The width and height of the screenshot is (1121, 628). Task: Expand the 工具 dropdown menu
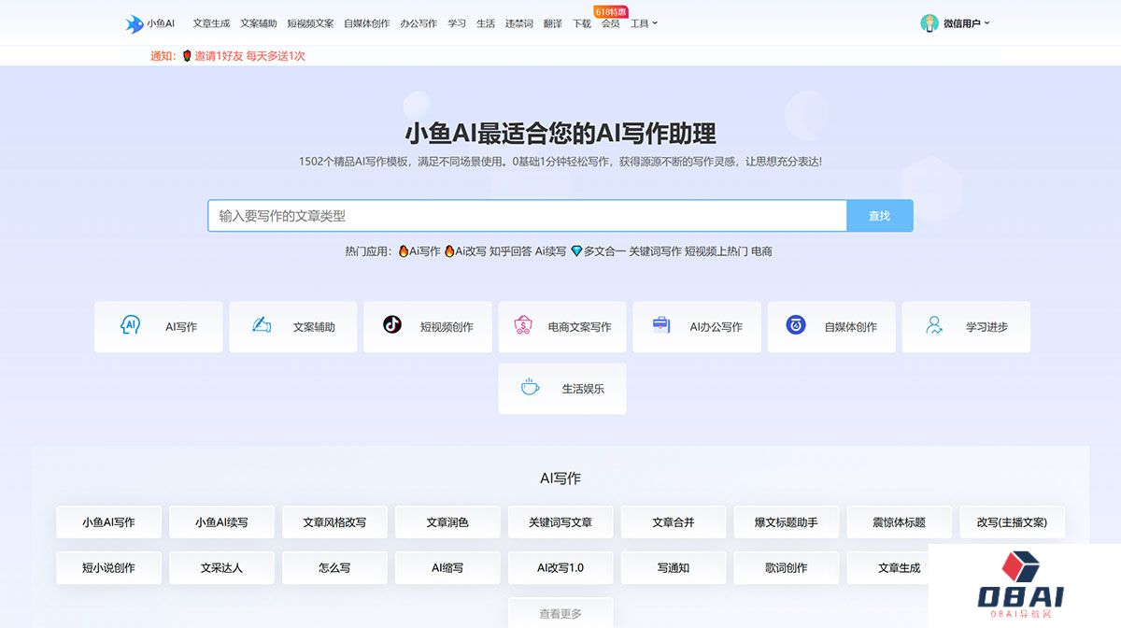[644, 23]
